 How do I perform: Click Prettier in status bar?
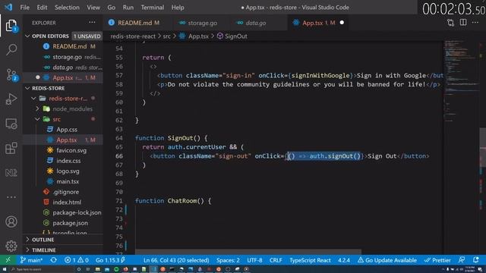[x=437, y=260]
